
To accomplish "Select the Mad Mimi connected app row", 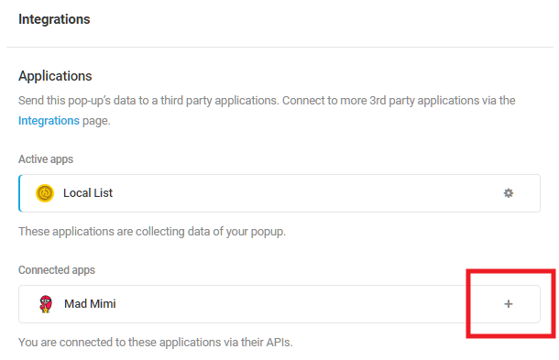I will [279, 304].
